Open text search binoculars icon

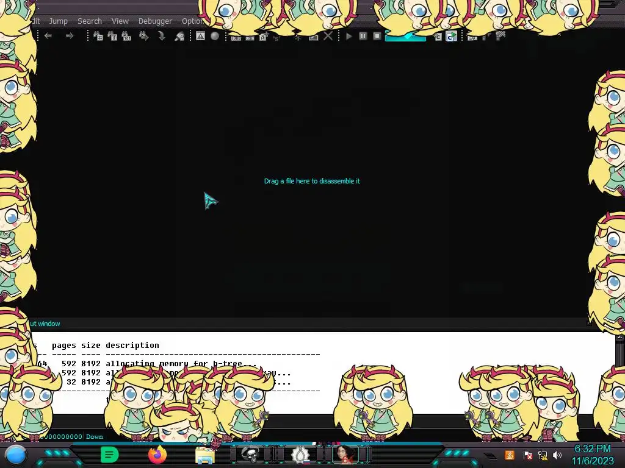click(112, 36)
